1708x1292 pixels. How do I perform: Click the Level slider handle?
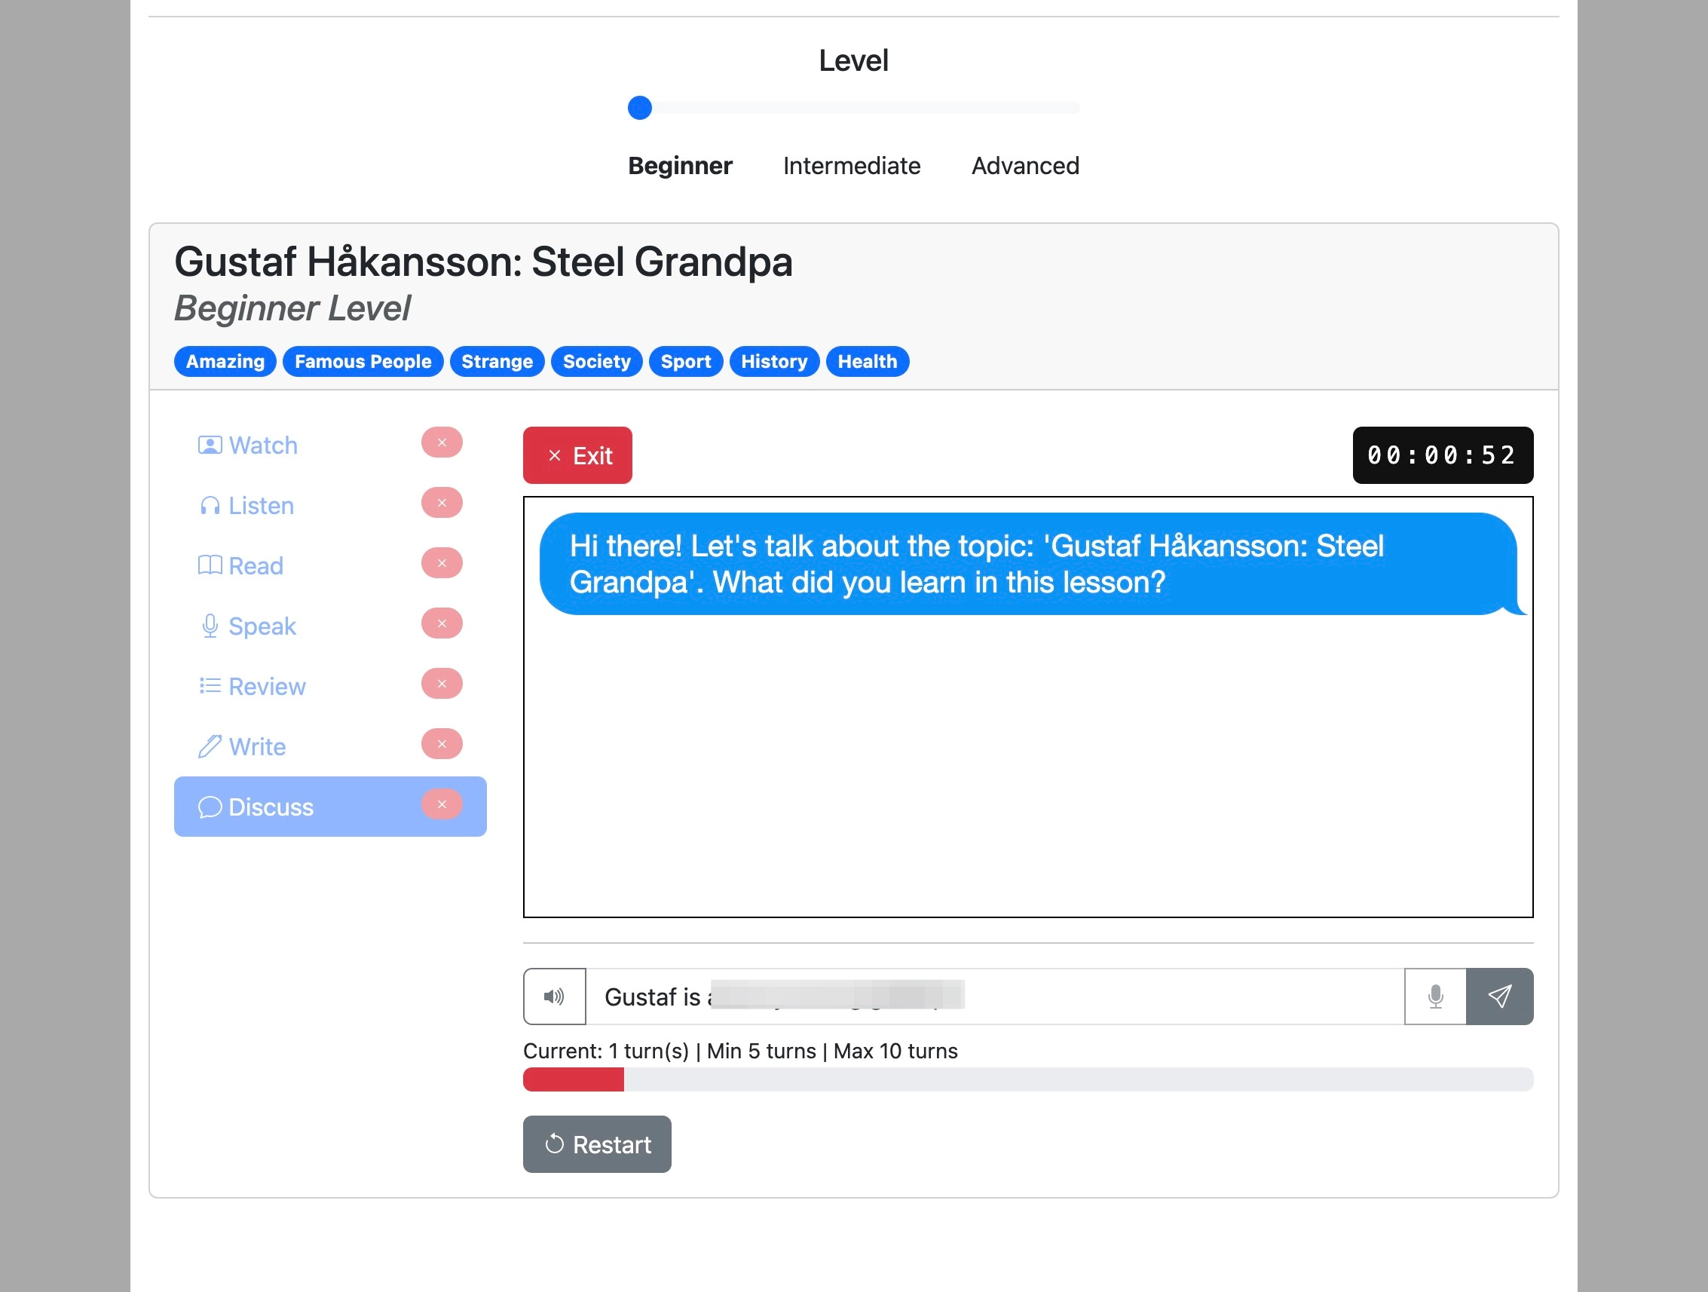click(x=639, y=107)
